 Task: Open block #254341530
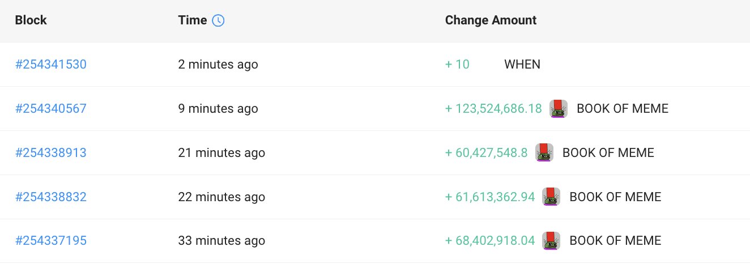coord(51,65)
